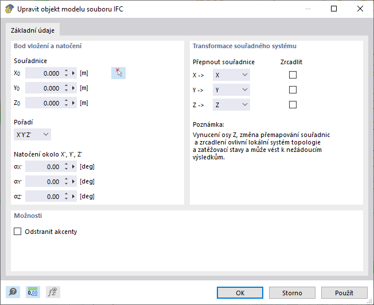The width and height of the screenshot is (374, 305).
Task: Click the αX' rotation arrow menu button
Action: pos(73,167)
